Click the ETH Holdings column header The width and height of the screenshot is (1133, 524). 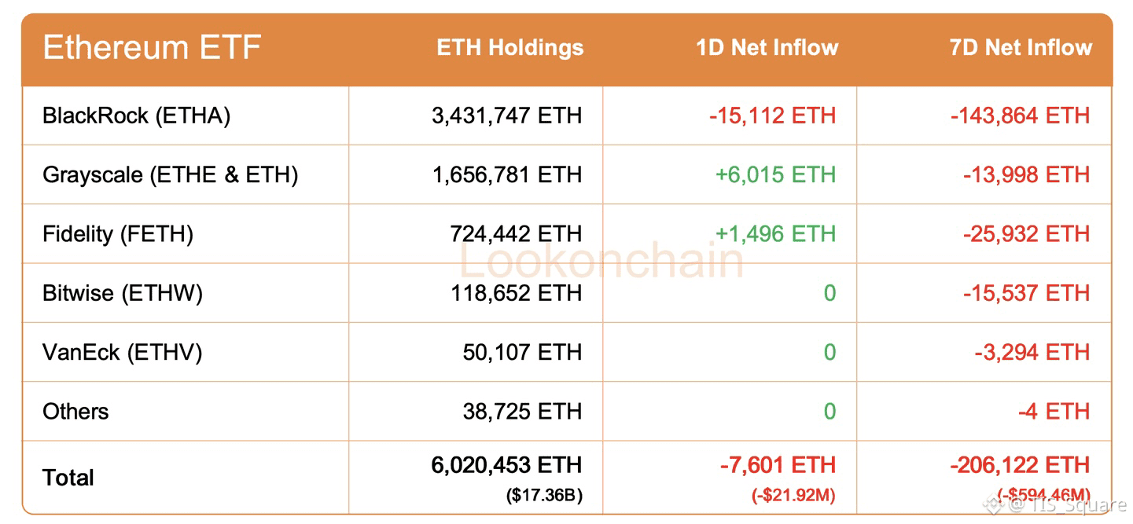(510, 48)
